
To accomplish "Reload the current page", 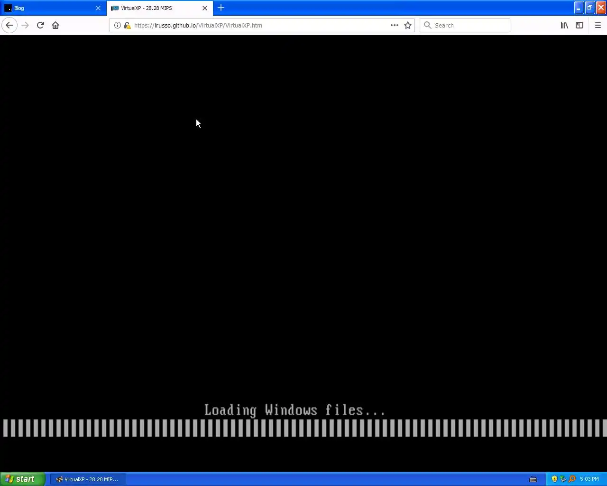I will point(40,25).
